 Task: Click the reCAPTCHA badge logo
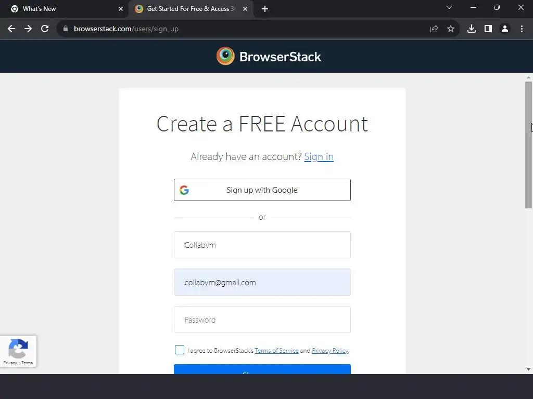point(18,349)
